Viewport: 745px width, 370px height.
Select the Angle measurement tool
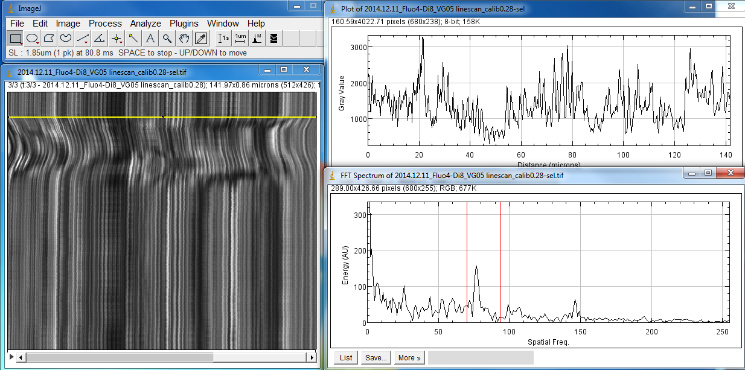99,38
